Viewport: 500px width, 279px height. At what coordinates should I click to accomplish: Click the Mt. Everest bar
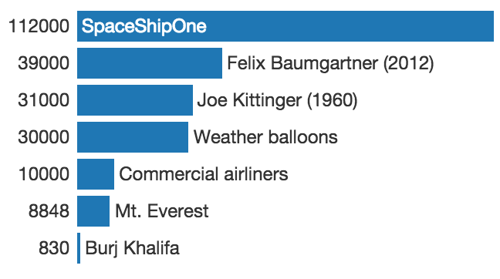pos(93,211)
